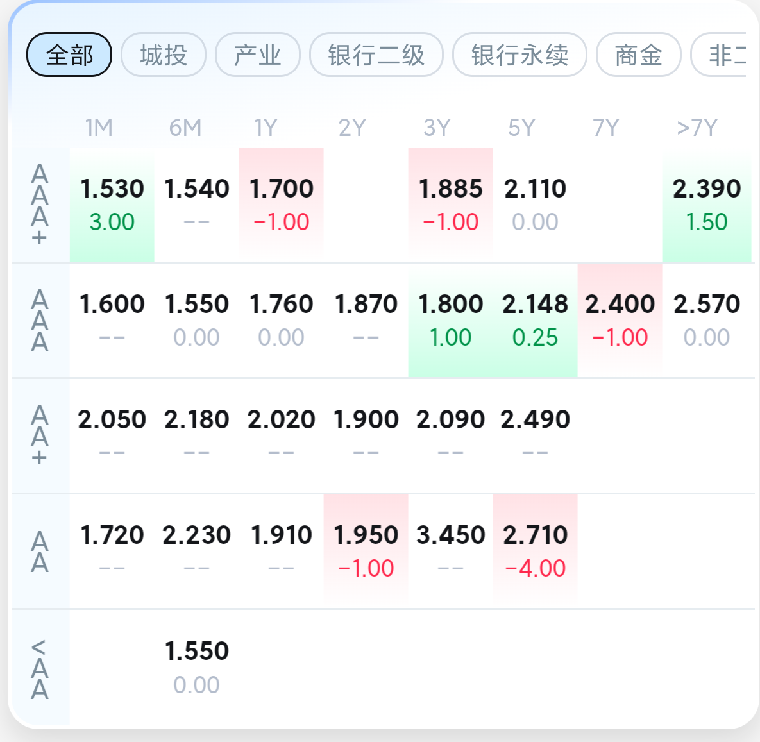This screenshot has width=760, height=742.
Task: Open the AA 5Y cell showing 2.710
Action: point(535,551)
